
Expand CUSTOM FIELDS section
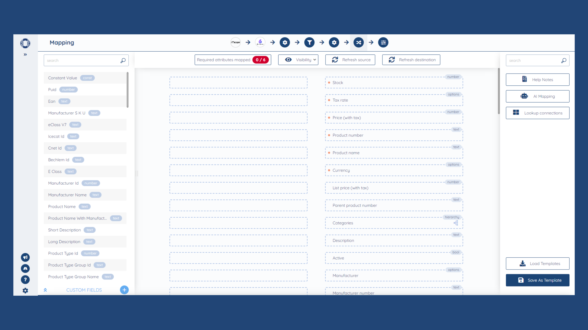pyautogui.click(x=46, y=290)
